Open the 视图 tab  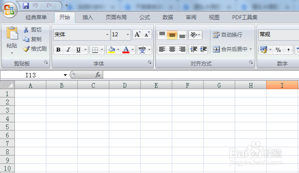click(214, 17)
